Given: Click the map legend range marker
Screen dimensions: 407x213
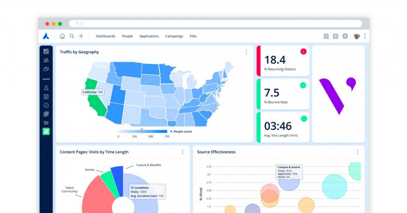Looking at the screenshot, I should pos(142,129).
